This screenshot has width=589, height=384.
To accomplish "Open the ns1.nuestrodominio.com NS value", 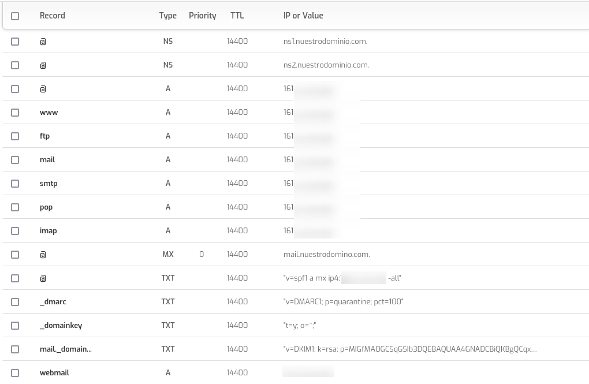I will coord(325,41).
